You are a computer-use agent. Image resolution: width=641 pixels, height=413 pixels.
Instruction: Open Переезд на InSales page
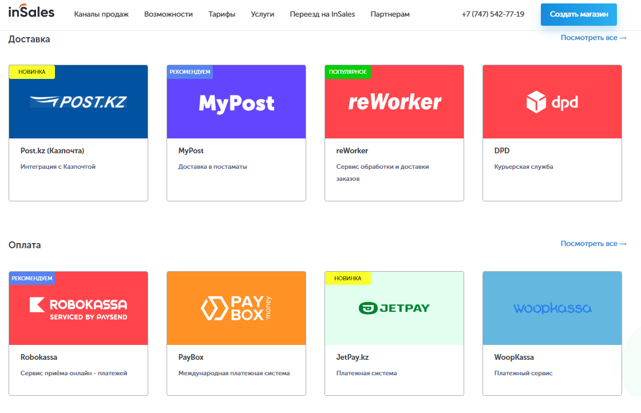point(323,14)
